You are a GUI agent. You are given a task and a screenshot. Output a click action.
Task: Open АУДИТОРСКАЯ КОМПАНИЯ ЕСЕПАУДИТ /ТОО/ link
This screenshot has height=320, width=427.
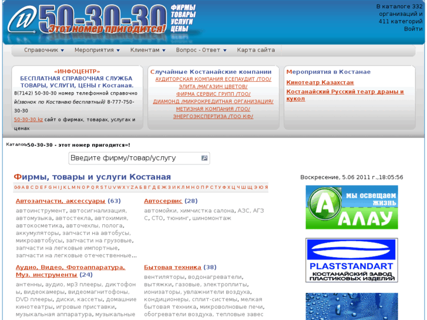(x=213, y=79)
